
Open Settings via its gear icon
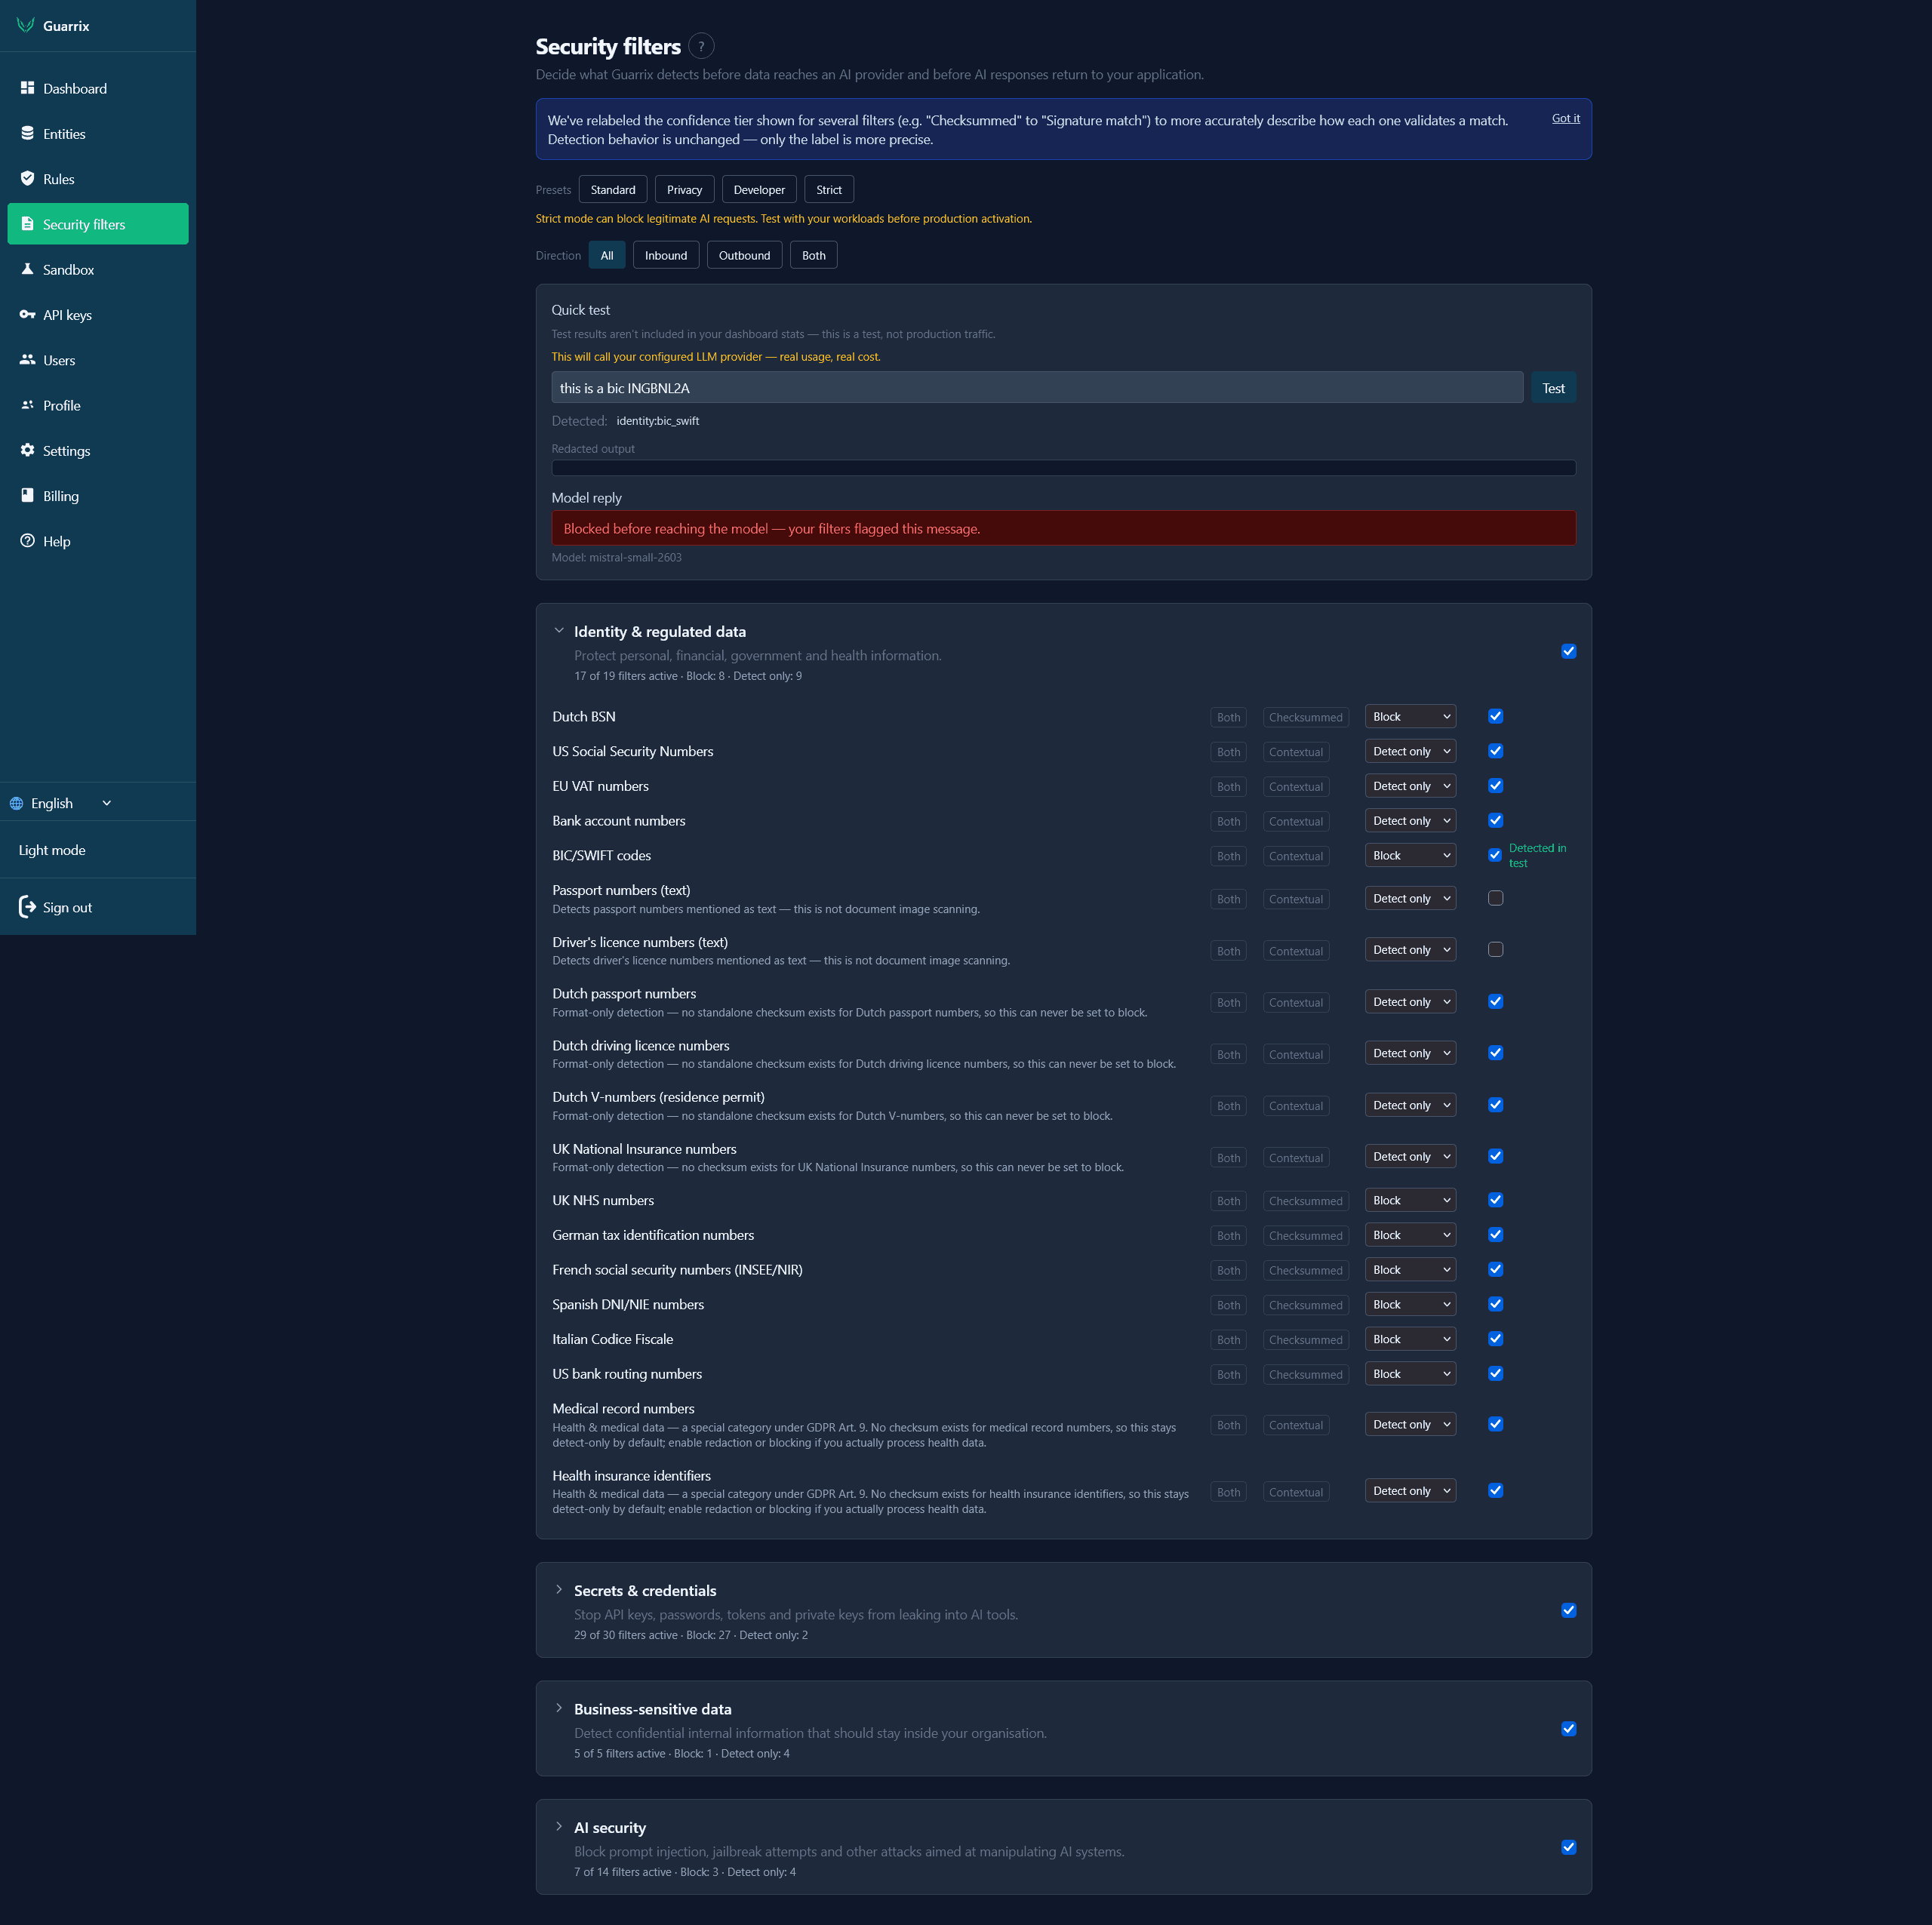click(27, 450)
